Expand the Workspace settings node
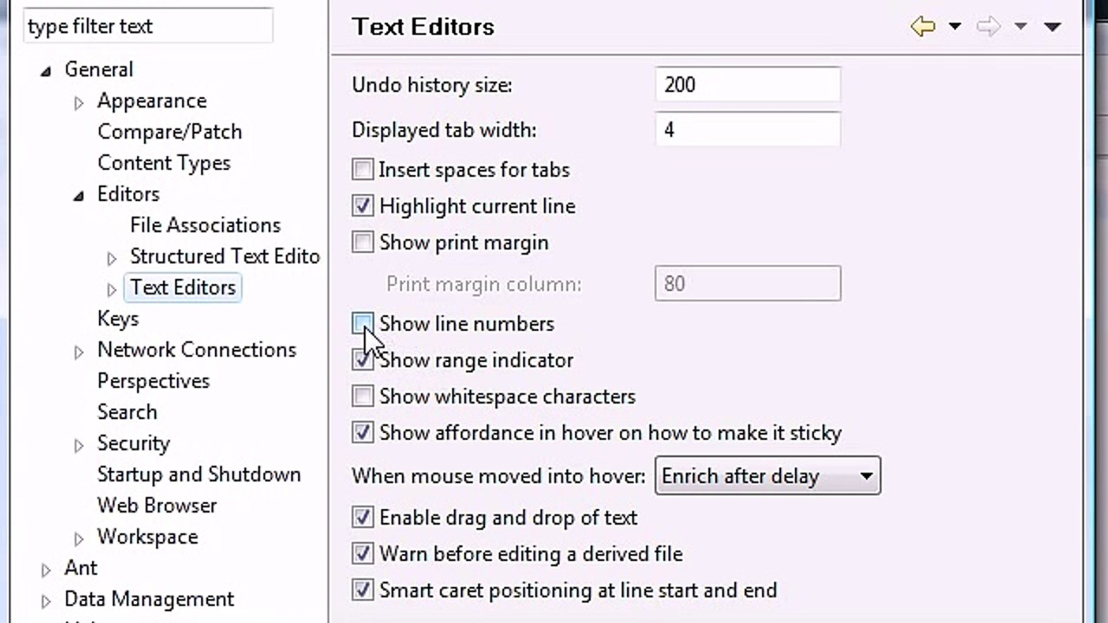This screenshot has width=1108, height=623. [x=78, y=537]
